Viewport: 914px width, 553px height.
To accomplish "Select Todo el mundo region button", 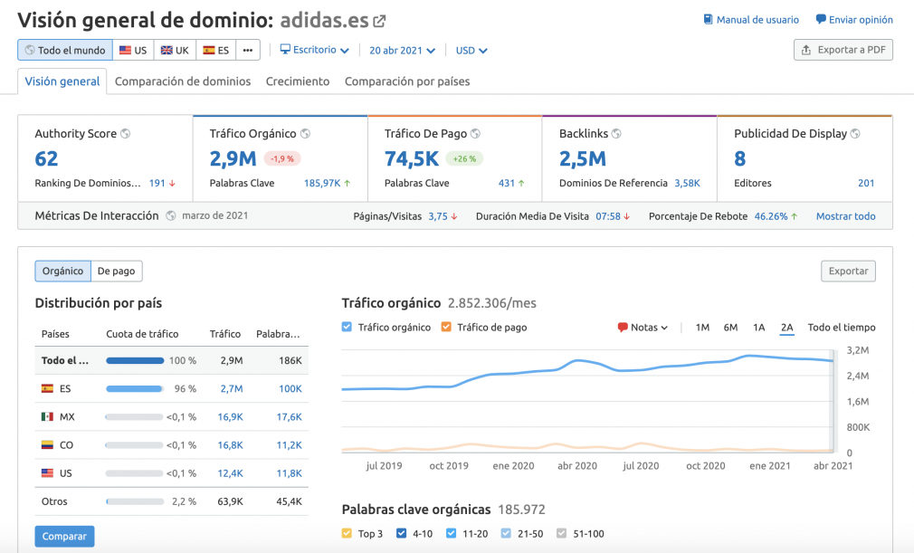I will [x=64, y=50].
